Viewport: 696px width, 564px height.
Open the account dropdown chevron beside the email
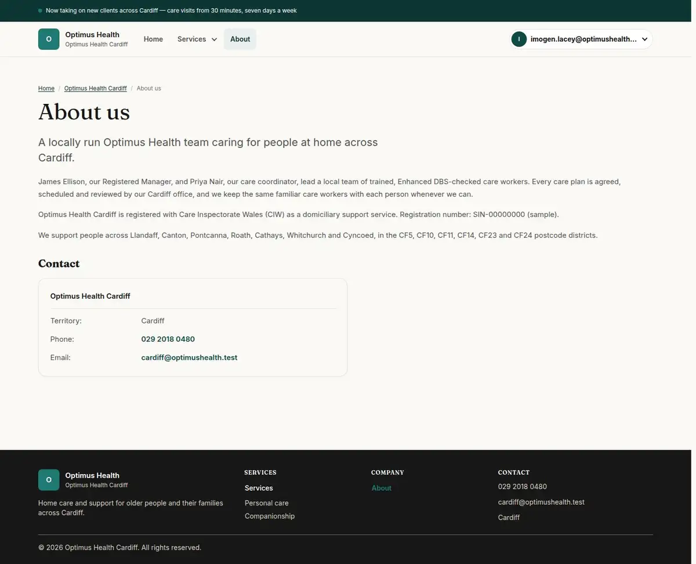[x=644, y=39]
